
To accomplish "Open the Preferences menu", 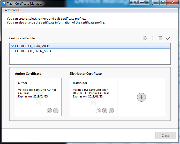I will [11, 10].
